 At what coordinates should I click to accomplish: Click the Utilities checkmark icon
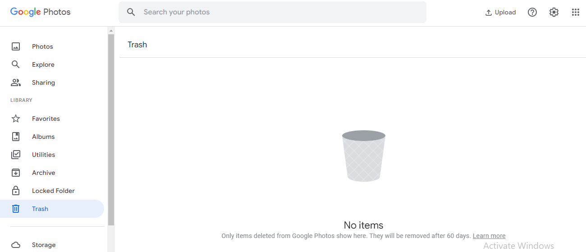pos(16,155)
